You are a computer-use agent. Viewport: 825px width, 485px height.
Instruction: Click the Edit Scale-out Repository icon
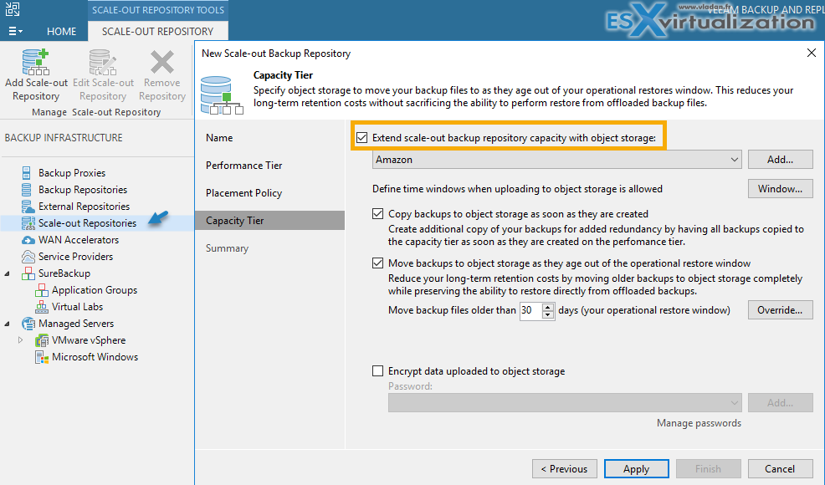(x=103, y=62)
